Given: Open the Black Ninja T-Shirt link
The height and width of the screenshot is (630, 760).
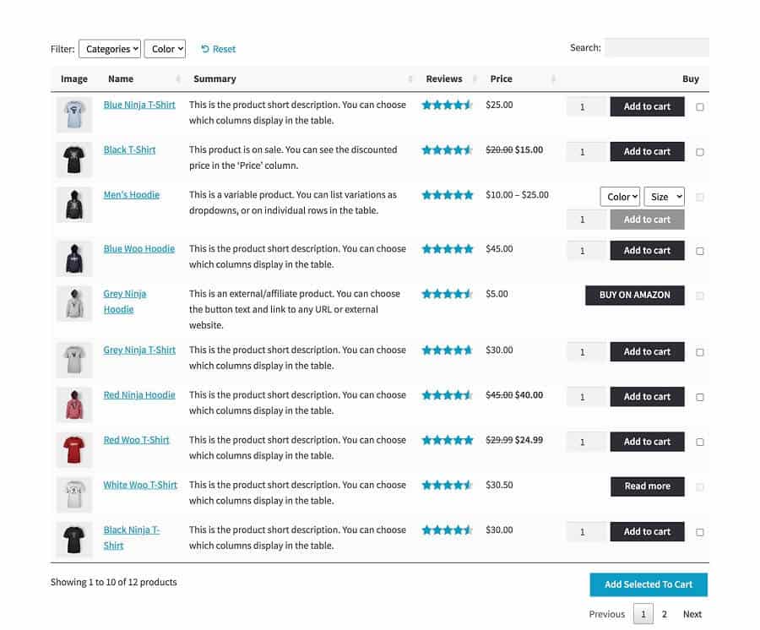Looking at the screenshot, I should (132, 537).
